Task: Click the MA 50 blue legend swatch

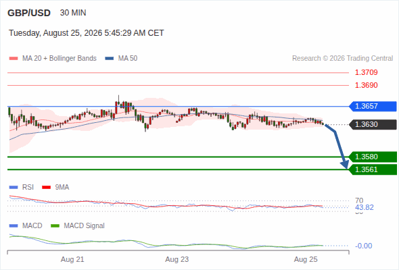Action: pos(110,59)
